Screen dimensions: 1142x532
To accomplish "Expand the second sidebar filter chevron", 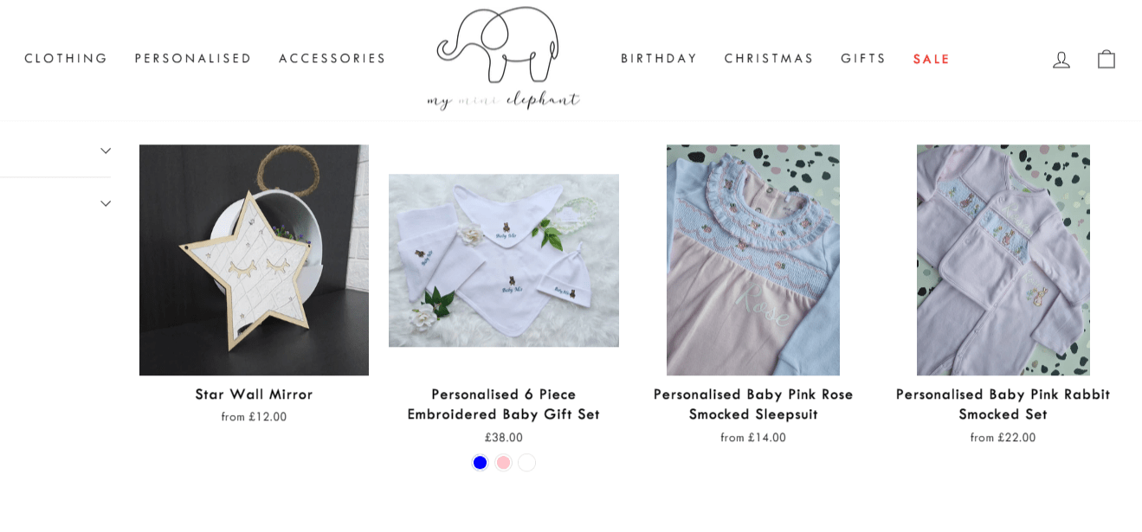I will [x=106, y=203].
